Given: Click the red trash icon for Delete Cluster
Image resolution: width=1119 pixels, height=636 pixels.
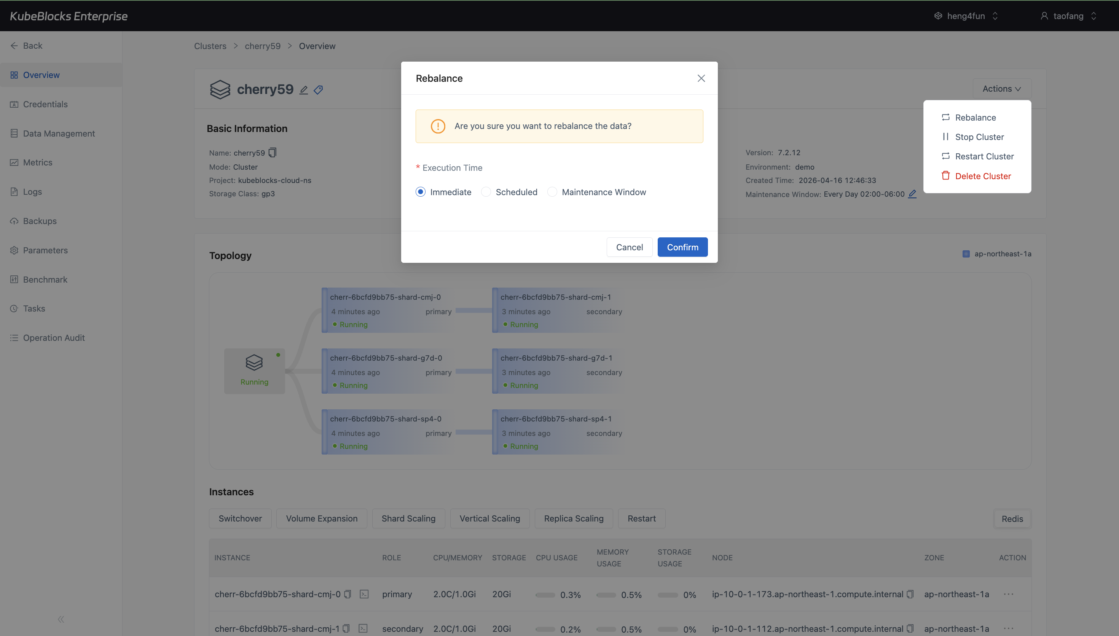Looking at the screenshot, I should (945, 176).
